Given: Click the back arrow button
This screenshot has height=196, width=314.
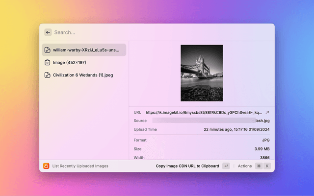Looking at the screenshot, I should (48, 32).
